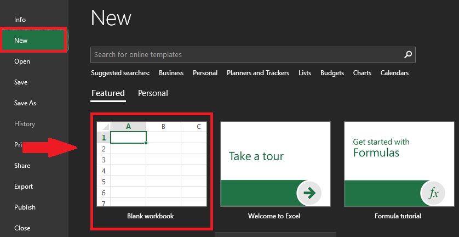Open the Blank workbook template
This screenshot has width=459, height=237.
(152, 164)
